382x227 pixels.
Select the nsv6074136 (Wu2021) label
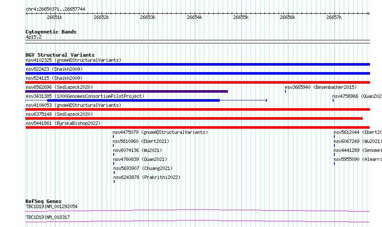[137, 150]
